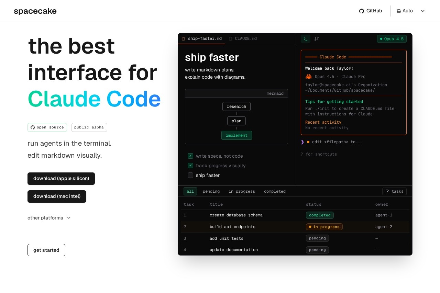Click the tasks checklist icon

pyautogui.click(x=387, y=191)
